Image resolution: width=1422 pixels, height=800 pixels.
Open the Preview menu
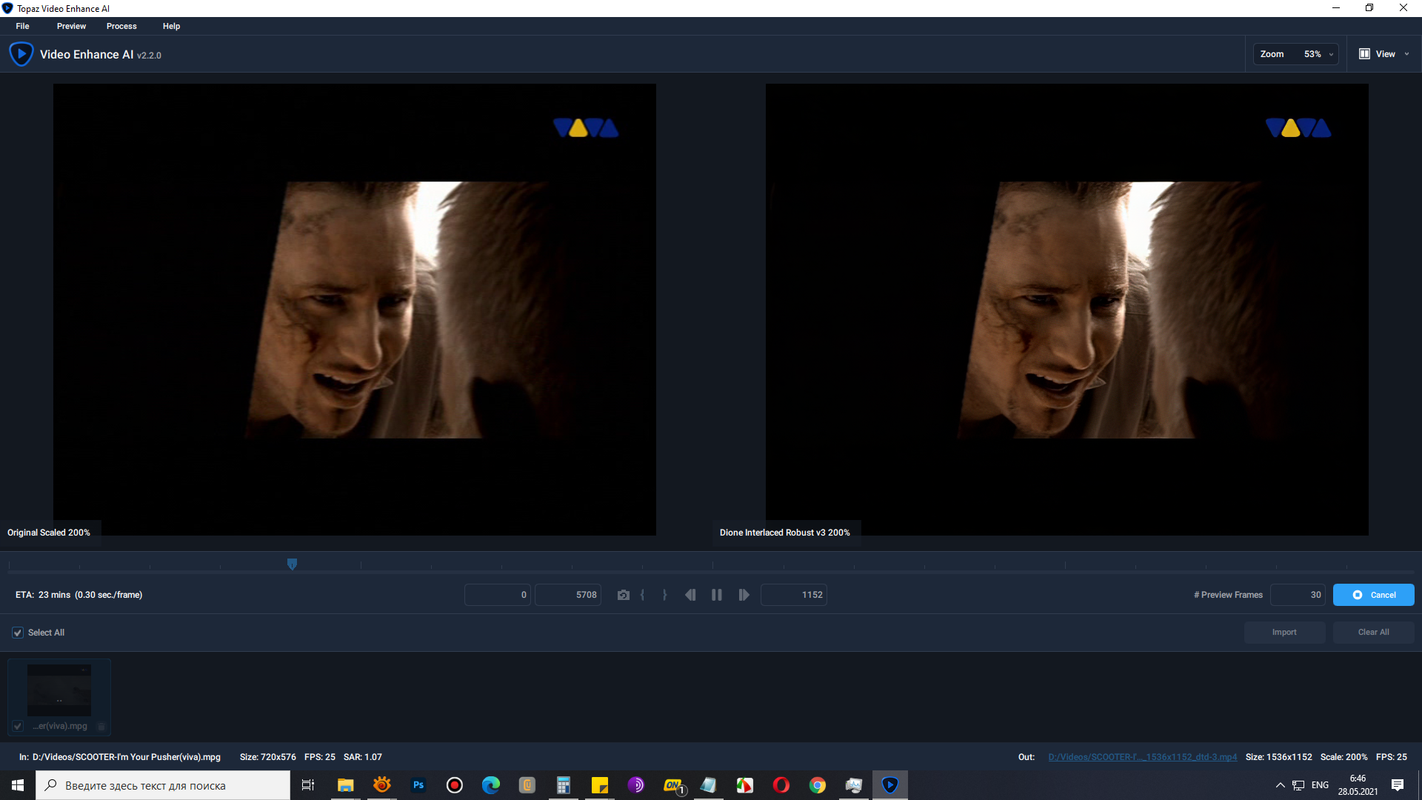pyautogui.click(x=71, y=26)
